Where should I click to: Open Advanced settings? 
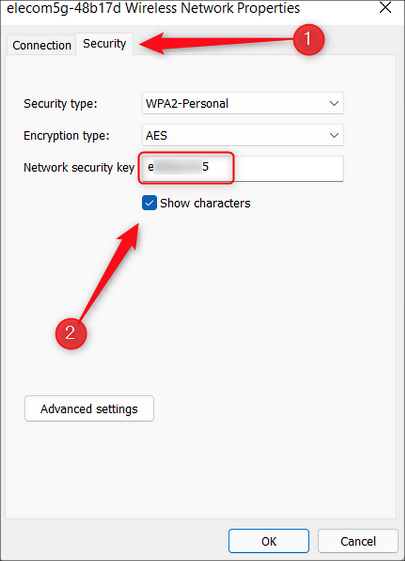89,409
